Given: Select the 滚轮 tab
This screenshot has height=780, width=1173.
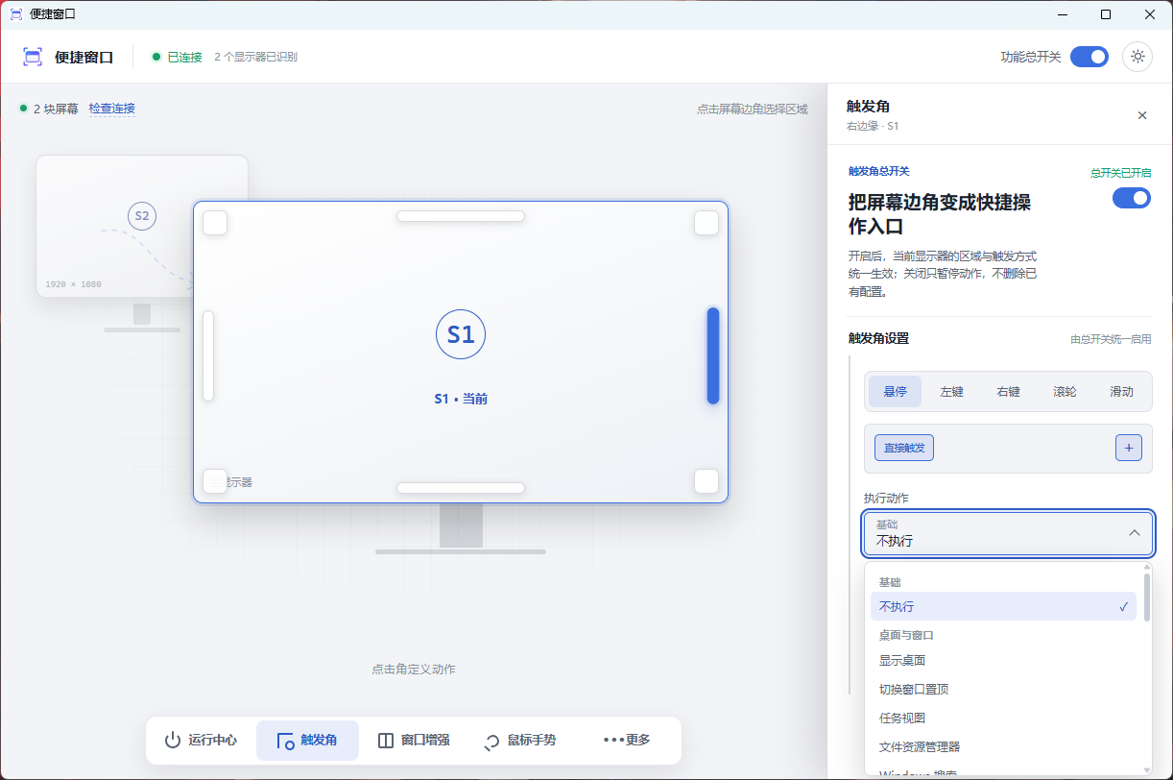Looking at the screenshot, I should [x=1065, y=392].
